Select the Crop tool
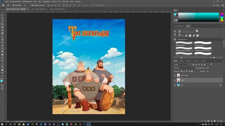This screenshot has height=126, width=225. point(2,24)
